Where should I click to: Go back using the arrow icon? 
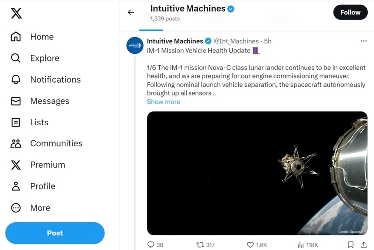131,12
